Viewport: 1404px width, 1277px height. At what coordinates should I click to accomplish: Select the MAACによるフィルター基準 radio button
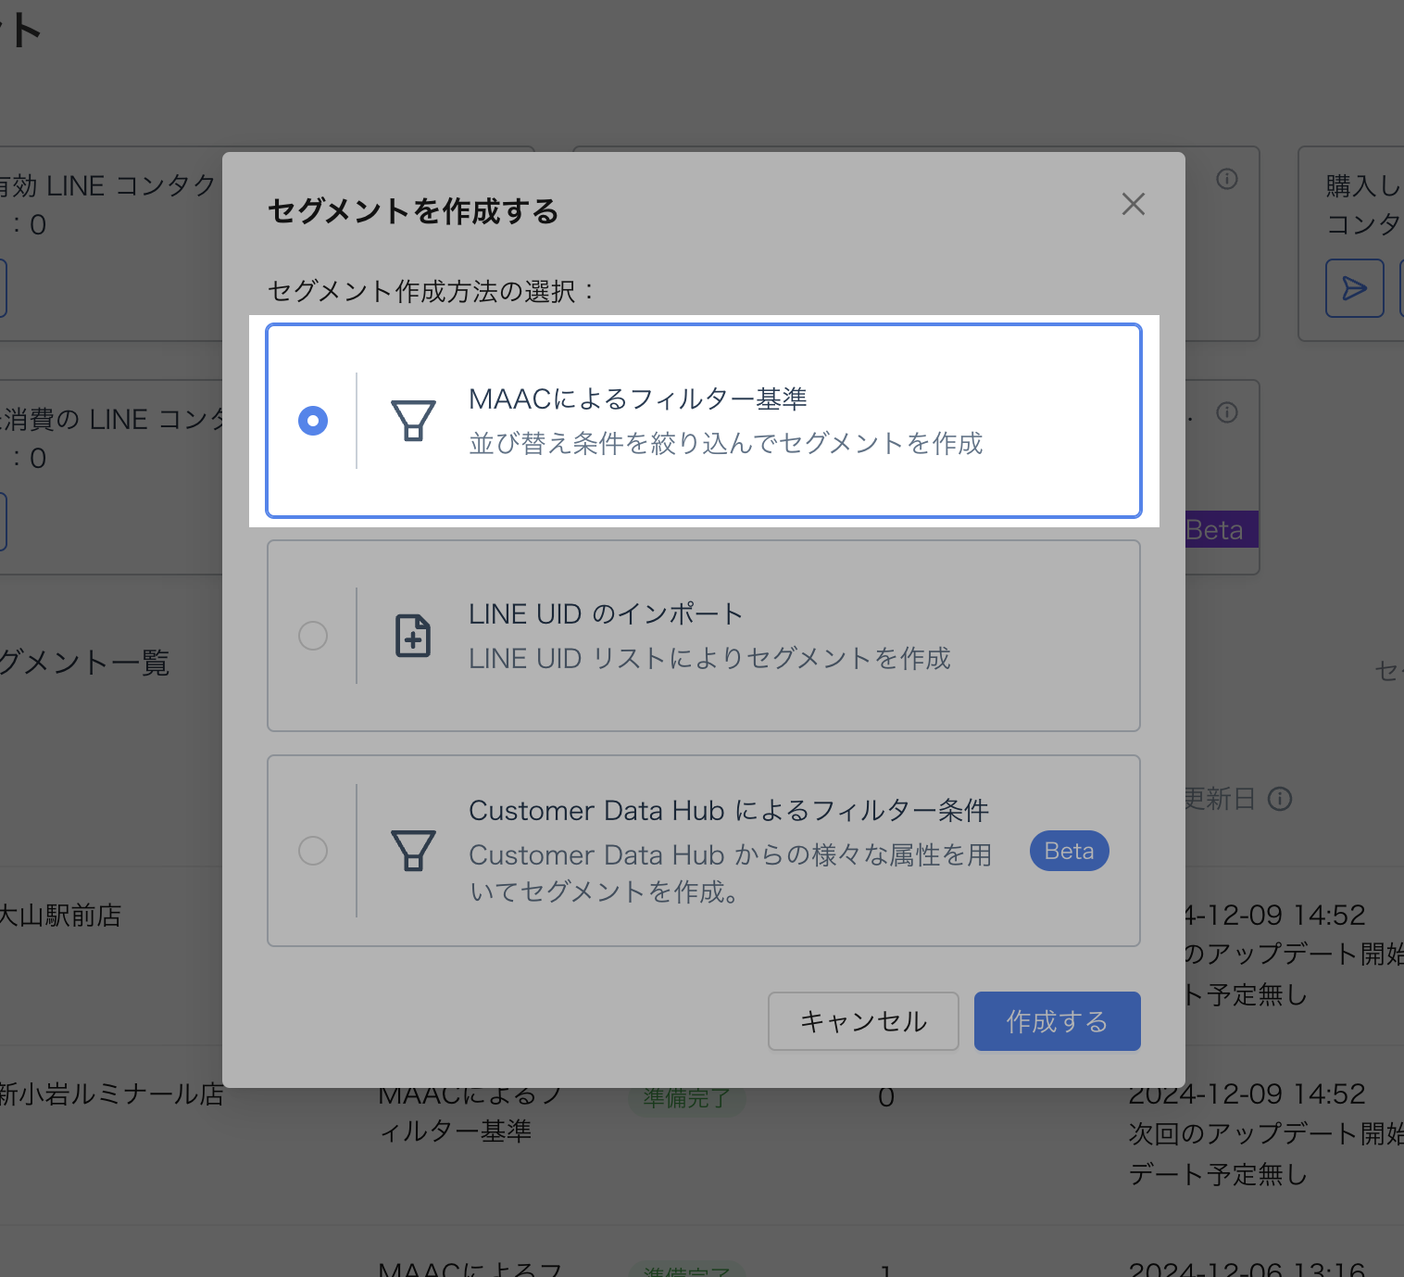pyautogui.click(x=313, y=421)
